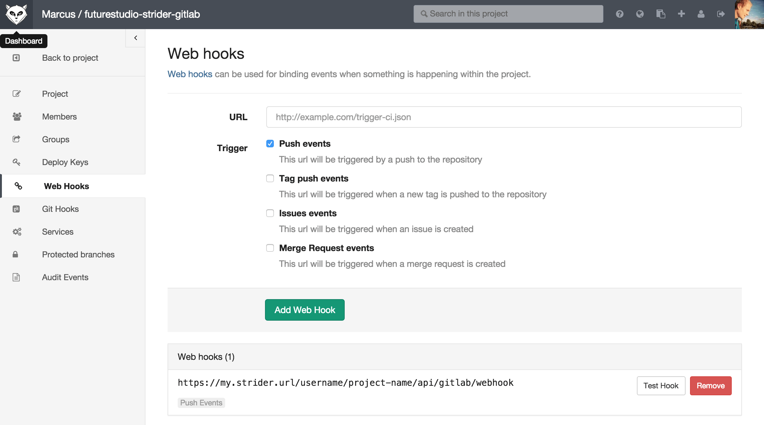This screenshot has width=764, height=425.
Task: Collapse the left sidebar panel
Action: (x=136, y=38)
